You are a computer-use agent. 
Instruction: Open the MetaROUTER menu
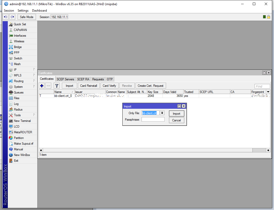[x=23, y=132]
